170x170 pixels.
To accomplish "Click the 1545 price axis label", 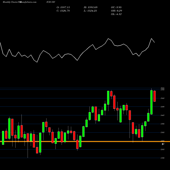I will 163,98.
